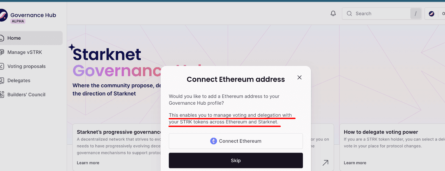The image size is (445, 171).
Task: Click the diagonal arrow icon on card
Action: point(325,163)
